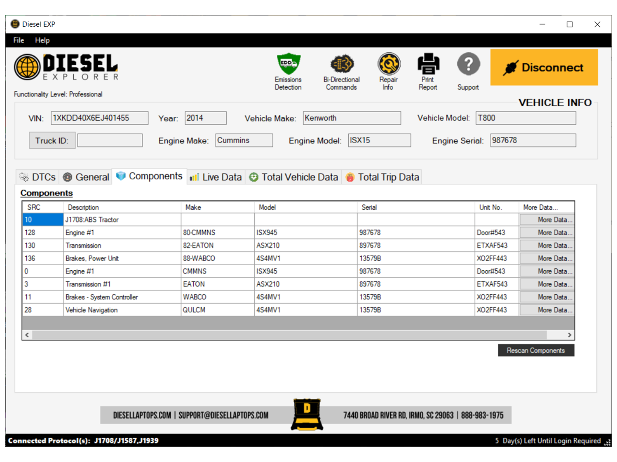The height and width of the screenshot is (462, 617).
Task: Select the Transmission #1 description cell
Action: [122, 284]
